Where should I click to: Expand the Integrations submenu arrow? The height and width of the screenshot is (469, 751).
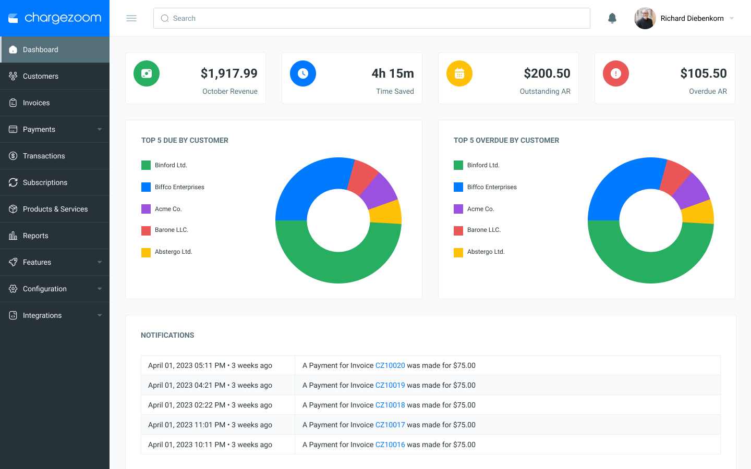pyautogui.click(x=100, y=315)
